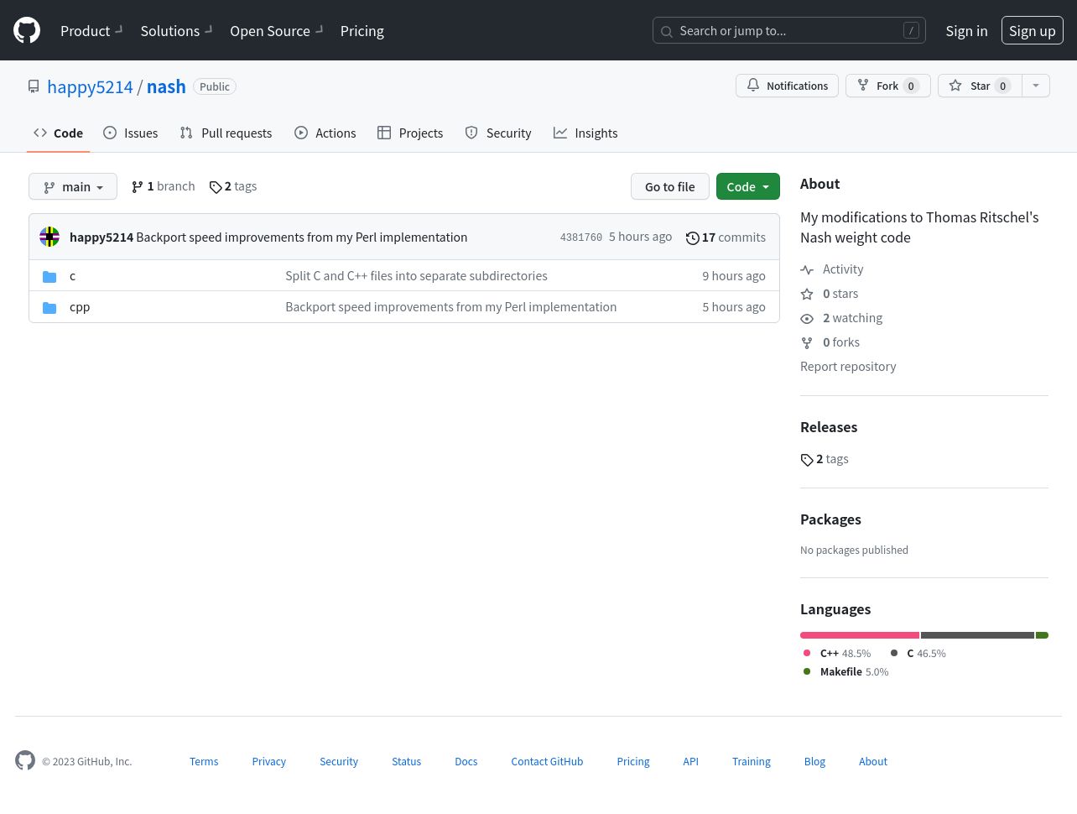Click the gray C segment of language bar

pyautogui.click(x=977, y=635)
